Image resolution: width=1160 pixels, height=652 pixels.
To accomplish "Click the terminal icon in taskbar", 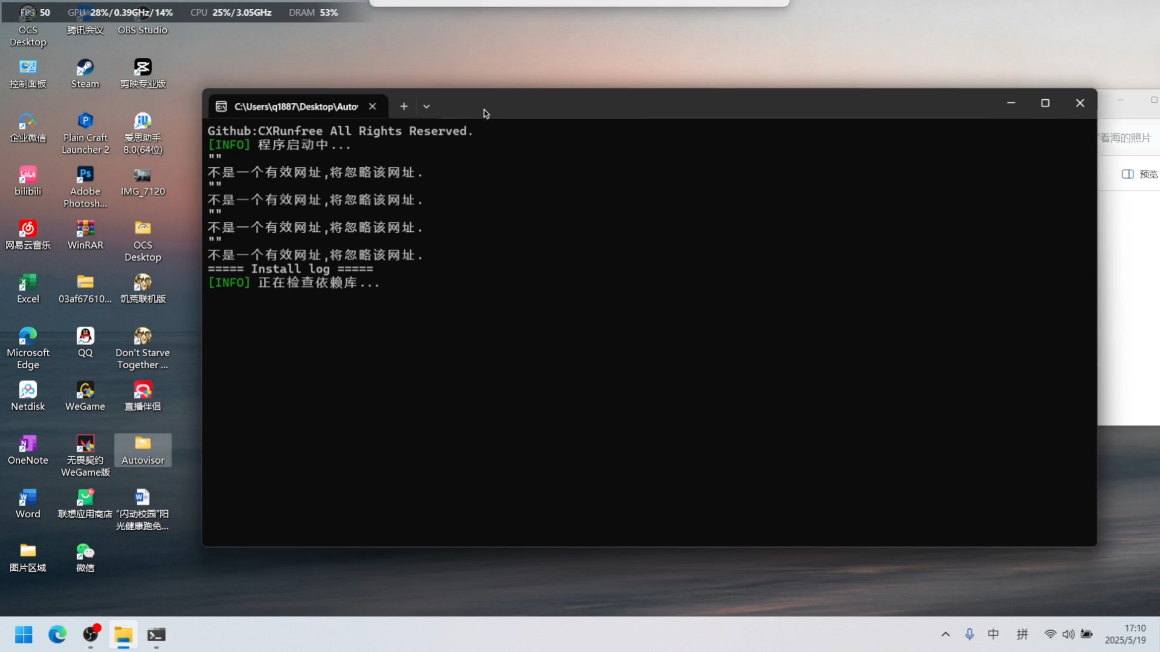I will click(156, 634).
